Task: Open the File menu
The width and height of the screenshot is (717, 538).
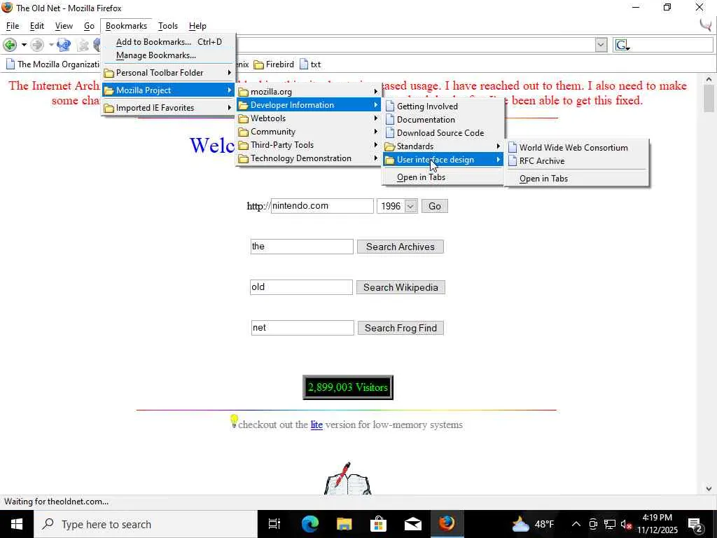Action: [13, 26]
